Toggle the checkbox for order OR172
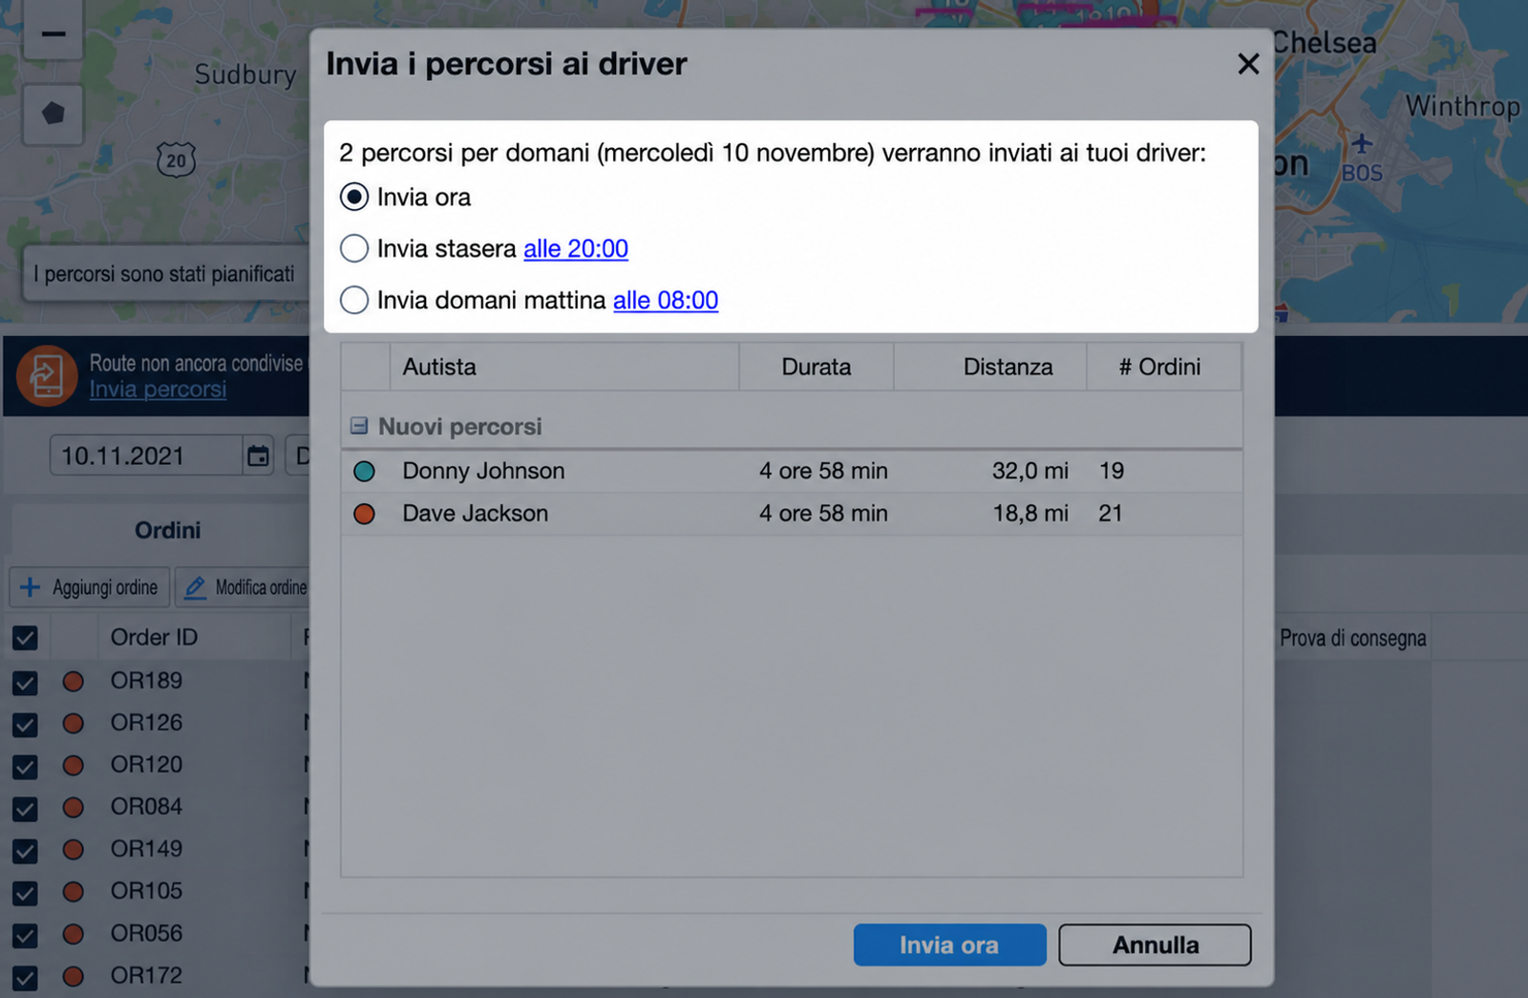Viewport: 1528px width, 998px height. tap(25, 977)
